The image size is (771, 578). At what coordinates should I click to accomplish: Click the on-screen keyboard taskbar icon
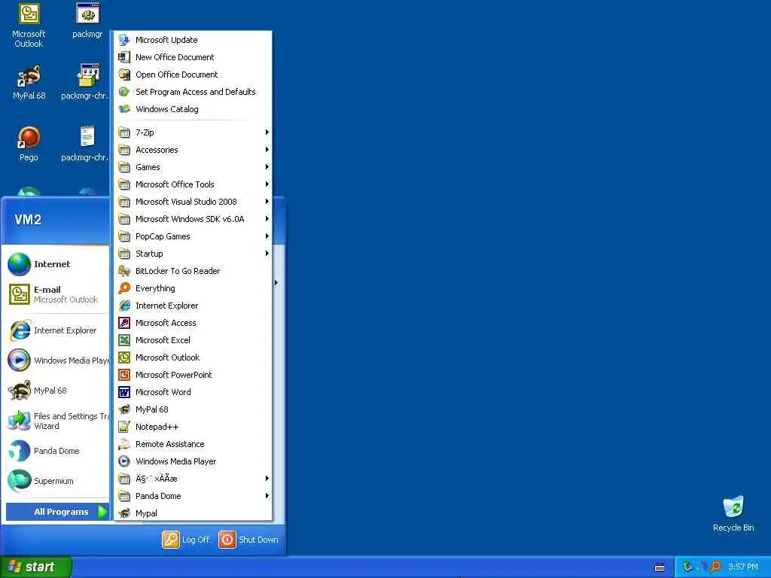click(660, 567)
